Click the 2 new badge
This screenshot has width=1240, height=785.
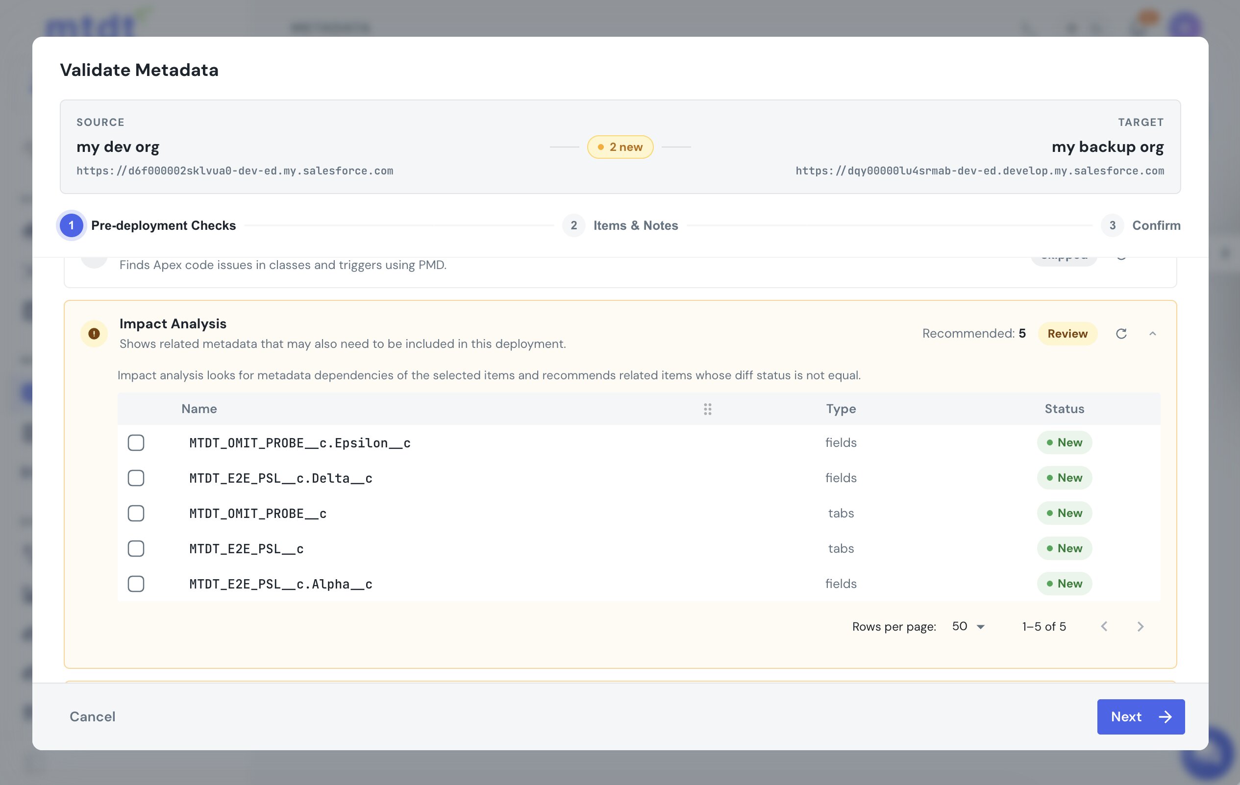(x=620, y=147)
